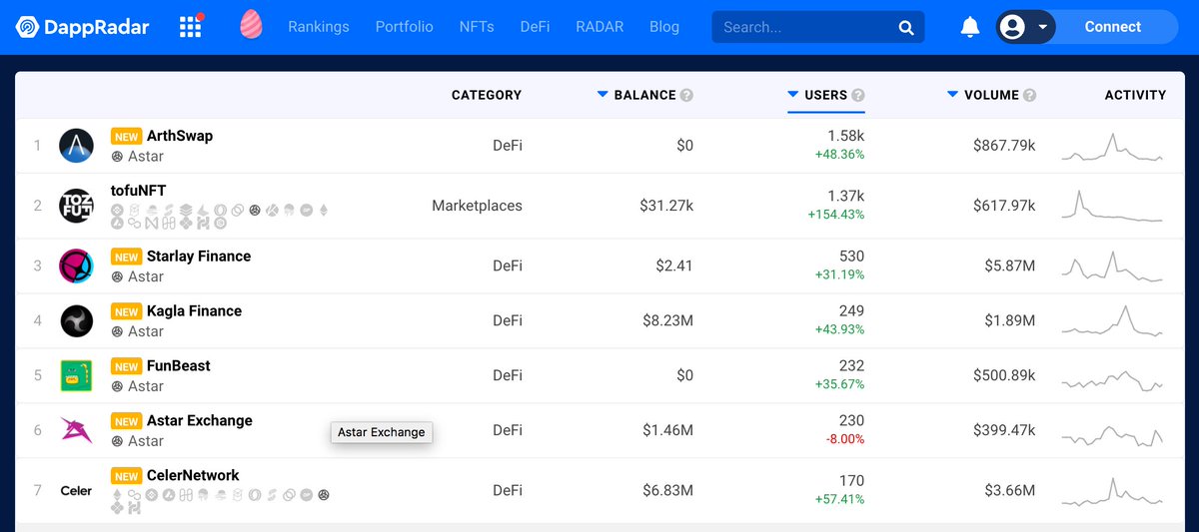Image resolution: width=1199 pixels, height=532 pixels.
Task: Click the tofuNFT logo icon
Action: pos(76,206)
